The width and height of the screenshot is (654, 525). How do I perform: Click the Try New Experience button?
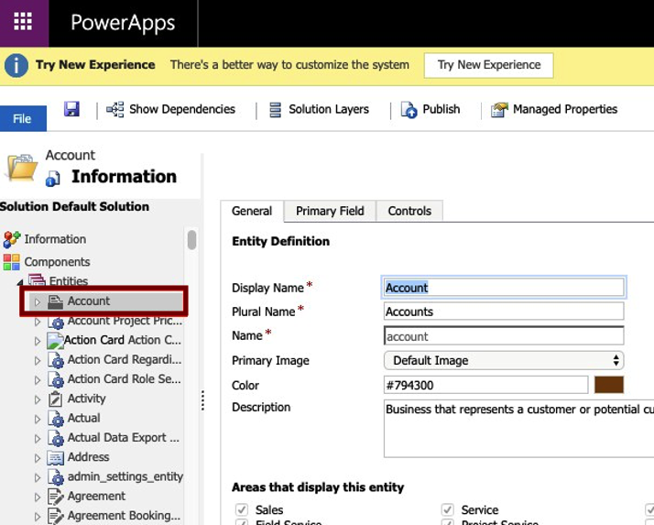point(489,65)
